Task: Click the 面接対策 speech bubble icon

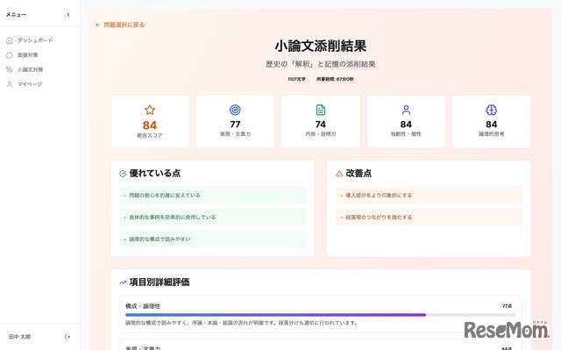Action: coord(10,55)
